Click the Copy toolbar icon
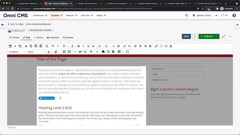This screenshot has width=240, height=135. 31,46
